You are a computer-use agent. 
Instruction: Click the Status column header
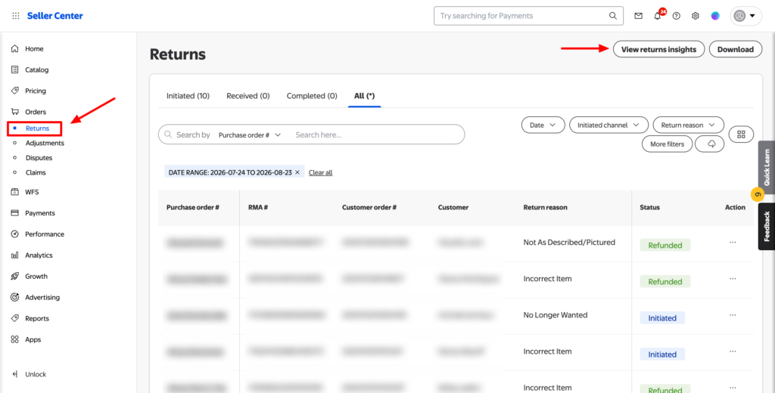(x=649, y=207)
